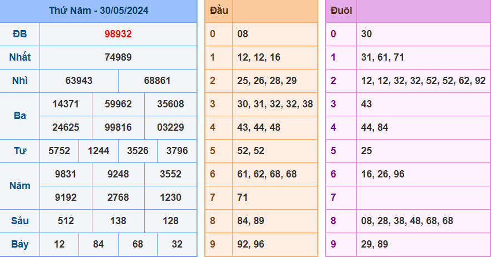Click second prize number 68861

157,81
